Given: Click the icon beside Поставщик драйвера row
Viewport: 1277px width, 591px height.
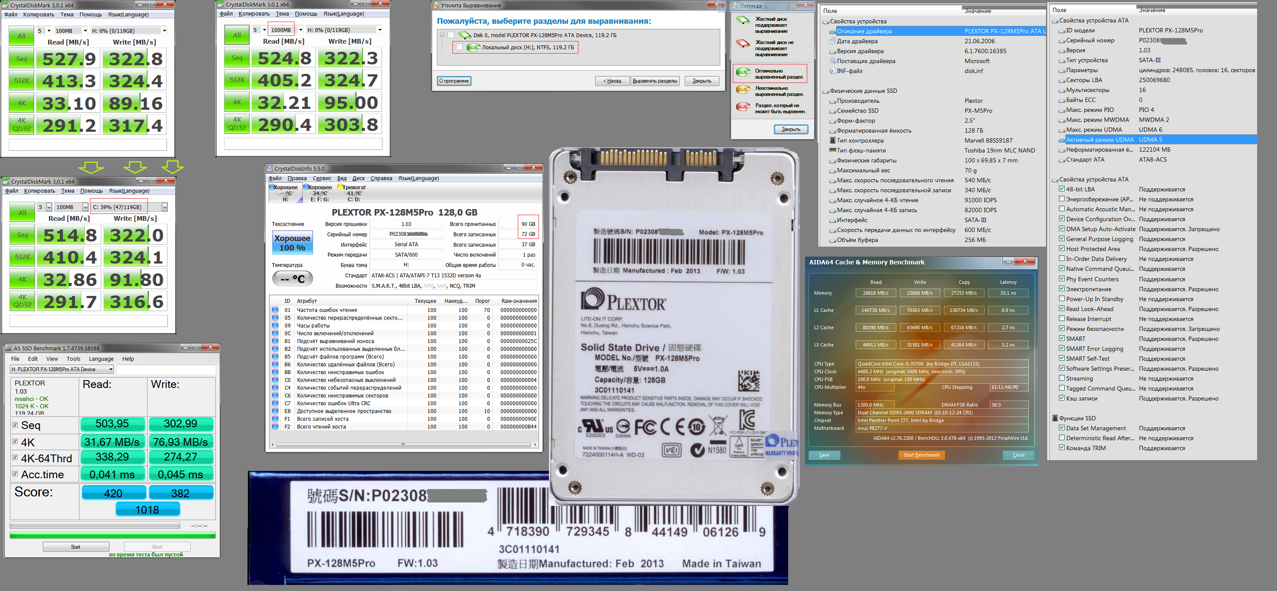Looking at the screenshot, I should click(832, 61).
